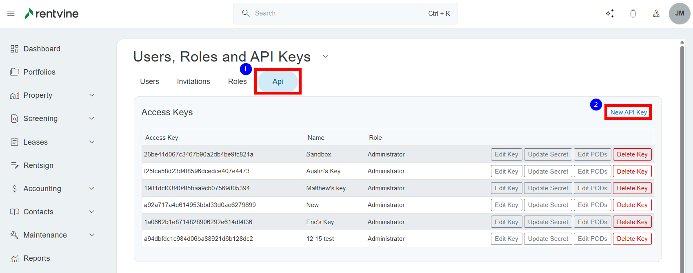This screenshot has height=273, width=693.
Task: Expand the Maintenance sidebar section
Action: point(92,235)
